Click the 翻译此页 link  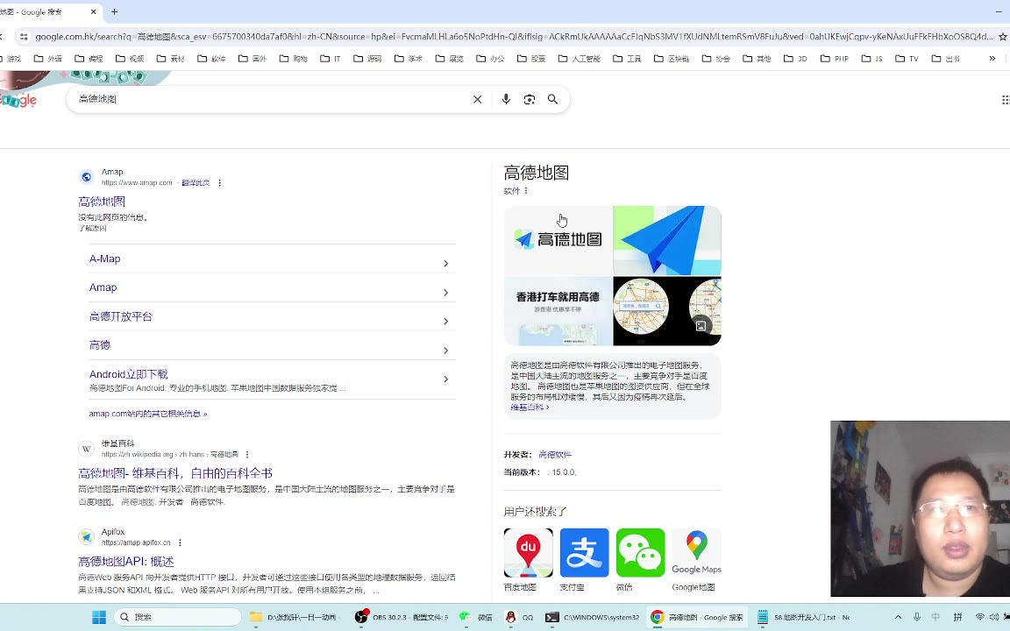click(196, 183)
